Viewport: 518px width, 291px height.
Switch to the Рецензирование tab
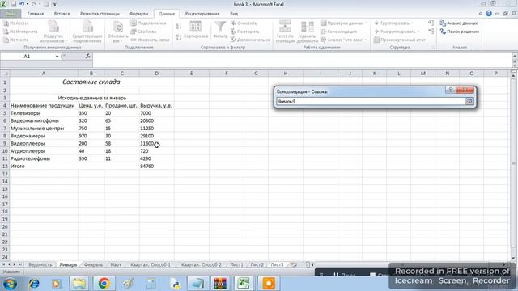[202, 14]
